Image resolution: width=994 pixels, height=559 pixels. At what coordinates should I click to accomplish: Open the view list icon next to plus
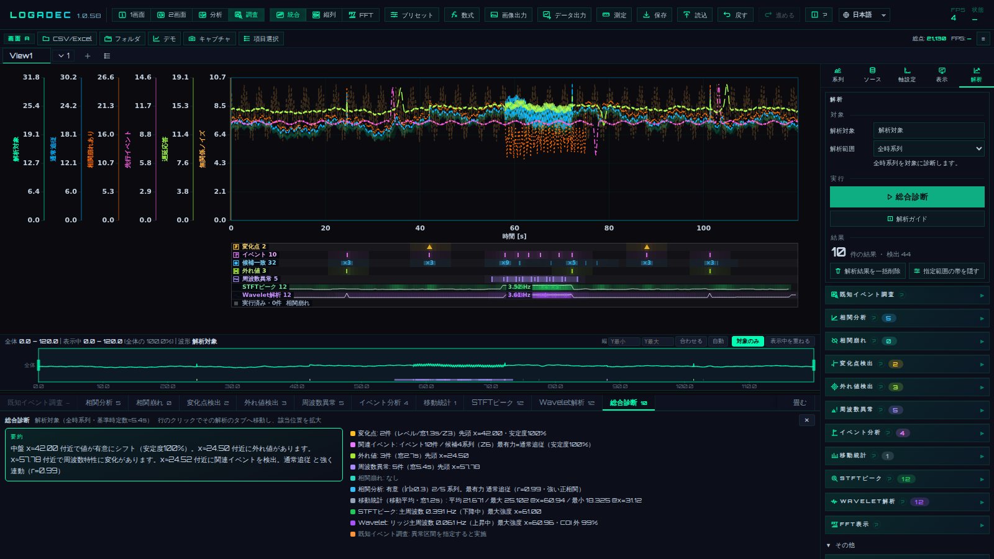coord(107,56)
